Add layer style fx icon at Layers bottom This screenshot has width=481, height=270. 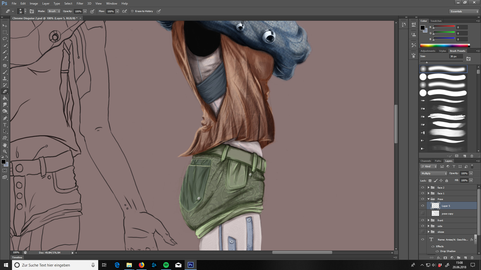click(439, 257)
